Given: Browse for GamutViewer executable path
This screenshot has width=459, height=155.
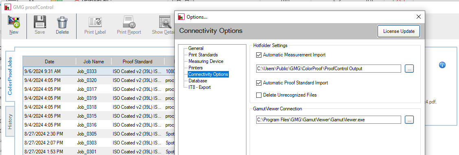Looking at the screenshot, I should (x=409, y=120).
